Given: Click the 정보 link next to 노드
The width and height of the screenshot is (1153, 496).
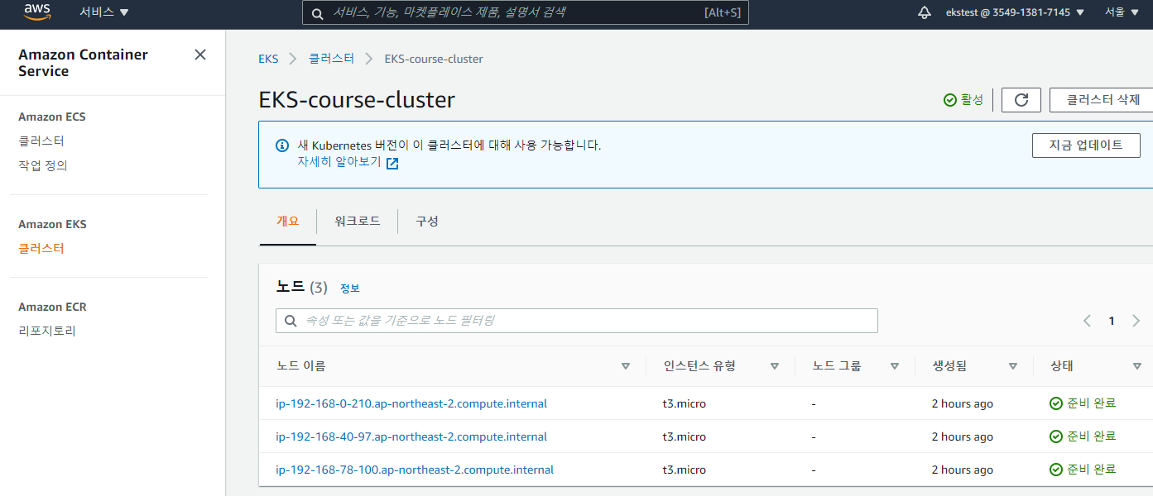Looking at the screenshot, I should click(x=350, y=289).
